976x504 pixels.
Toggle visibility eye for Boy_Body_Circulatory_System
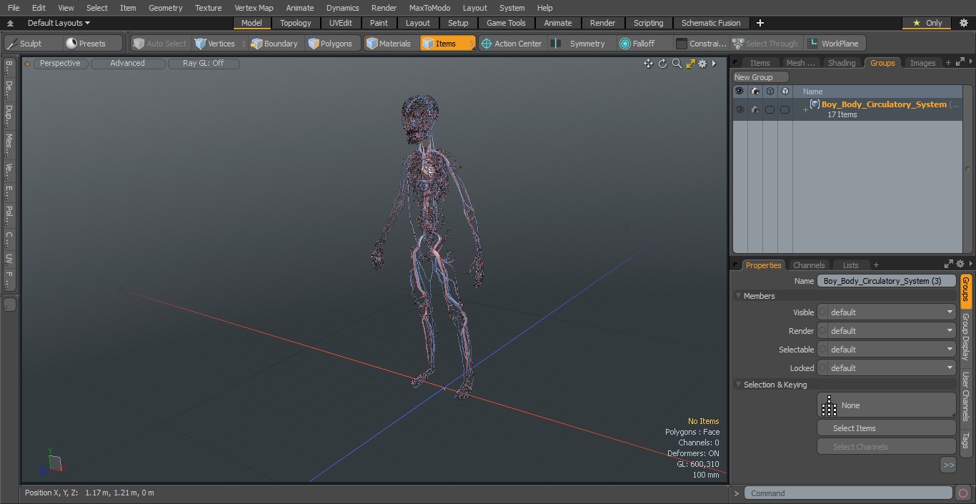coord(740,109)
